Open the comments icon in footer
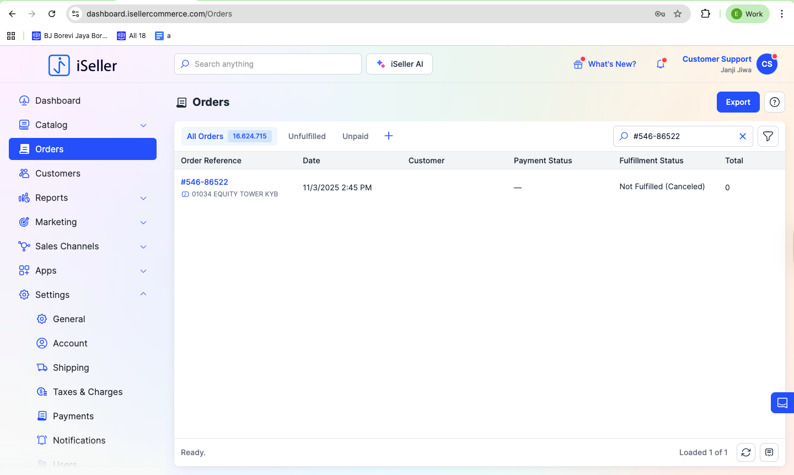The image size is (794, 475). [x=769, y=452]
